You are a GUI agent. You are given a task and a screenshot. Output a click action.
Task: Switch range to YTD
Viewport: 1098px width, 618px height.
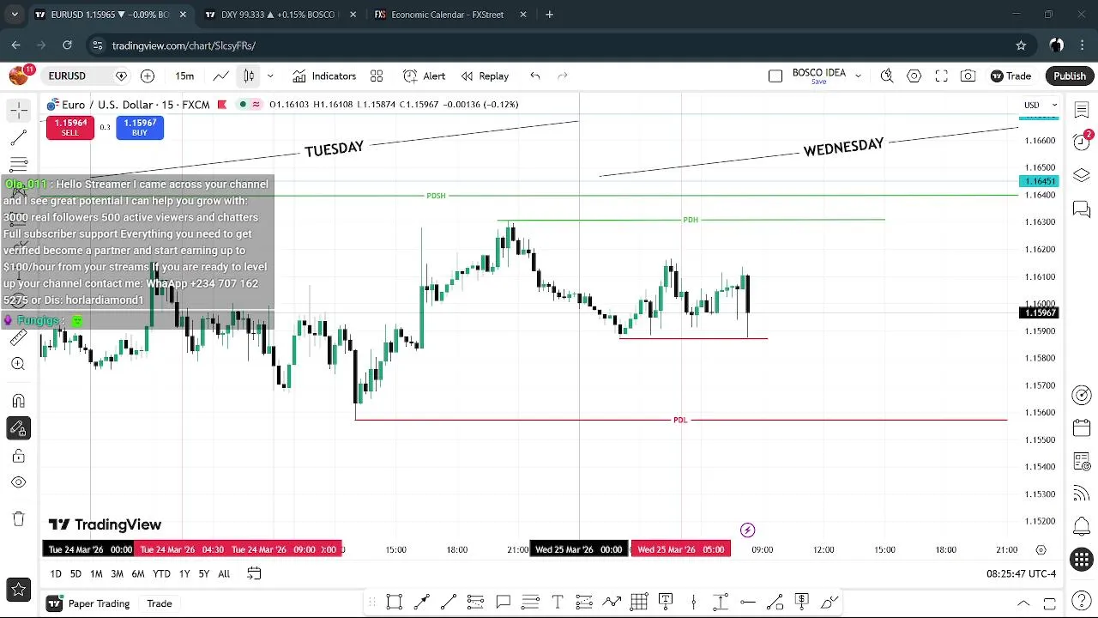161,573
